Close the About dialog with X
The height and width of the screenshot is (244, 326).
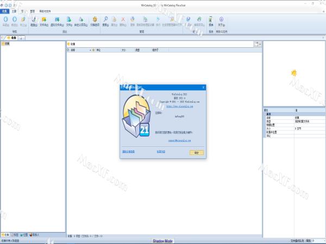click(203, 87)
